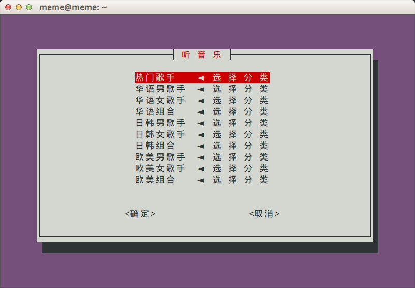Image resolution: width=415 pixels, height=288 pixels.
Task: Click the meme@meme: ~ window title
Action: [73, 7]
